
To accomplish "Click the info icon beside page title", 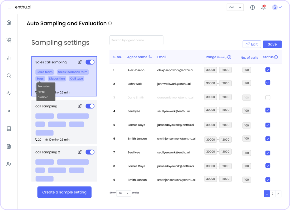I will click(110, 23).
